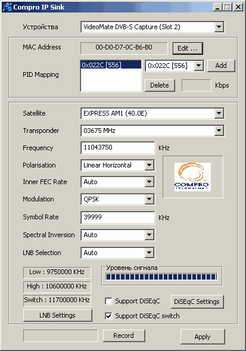Click the High : 10600000 KHz value

(x=57, y=287)
